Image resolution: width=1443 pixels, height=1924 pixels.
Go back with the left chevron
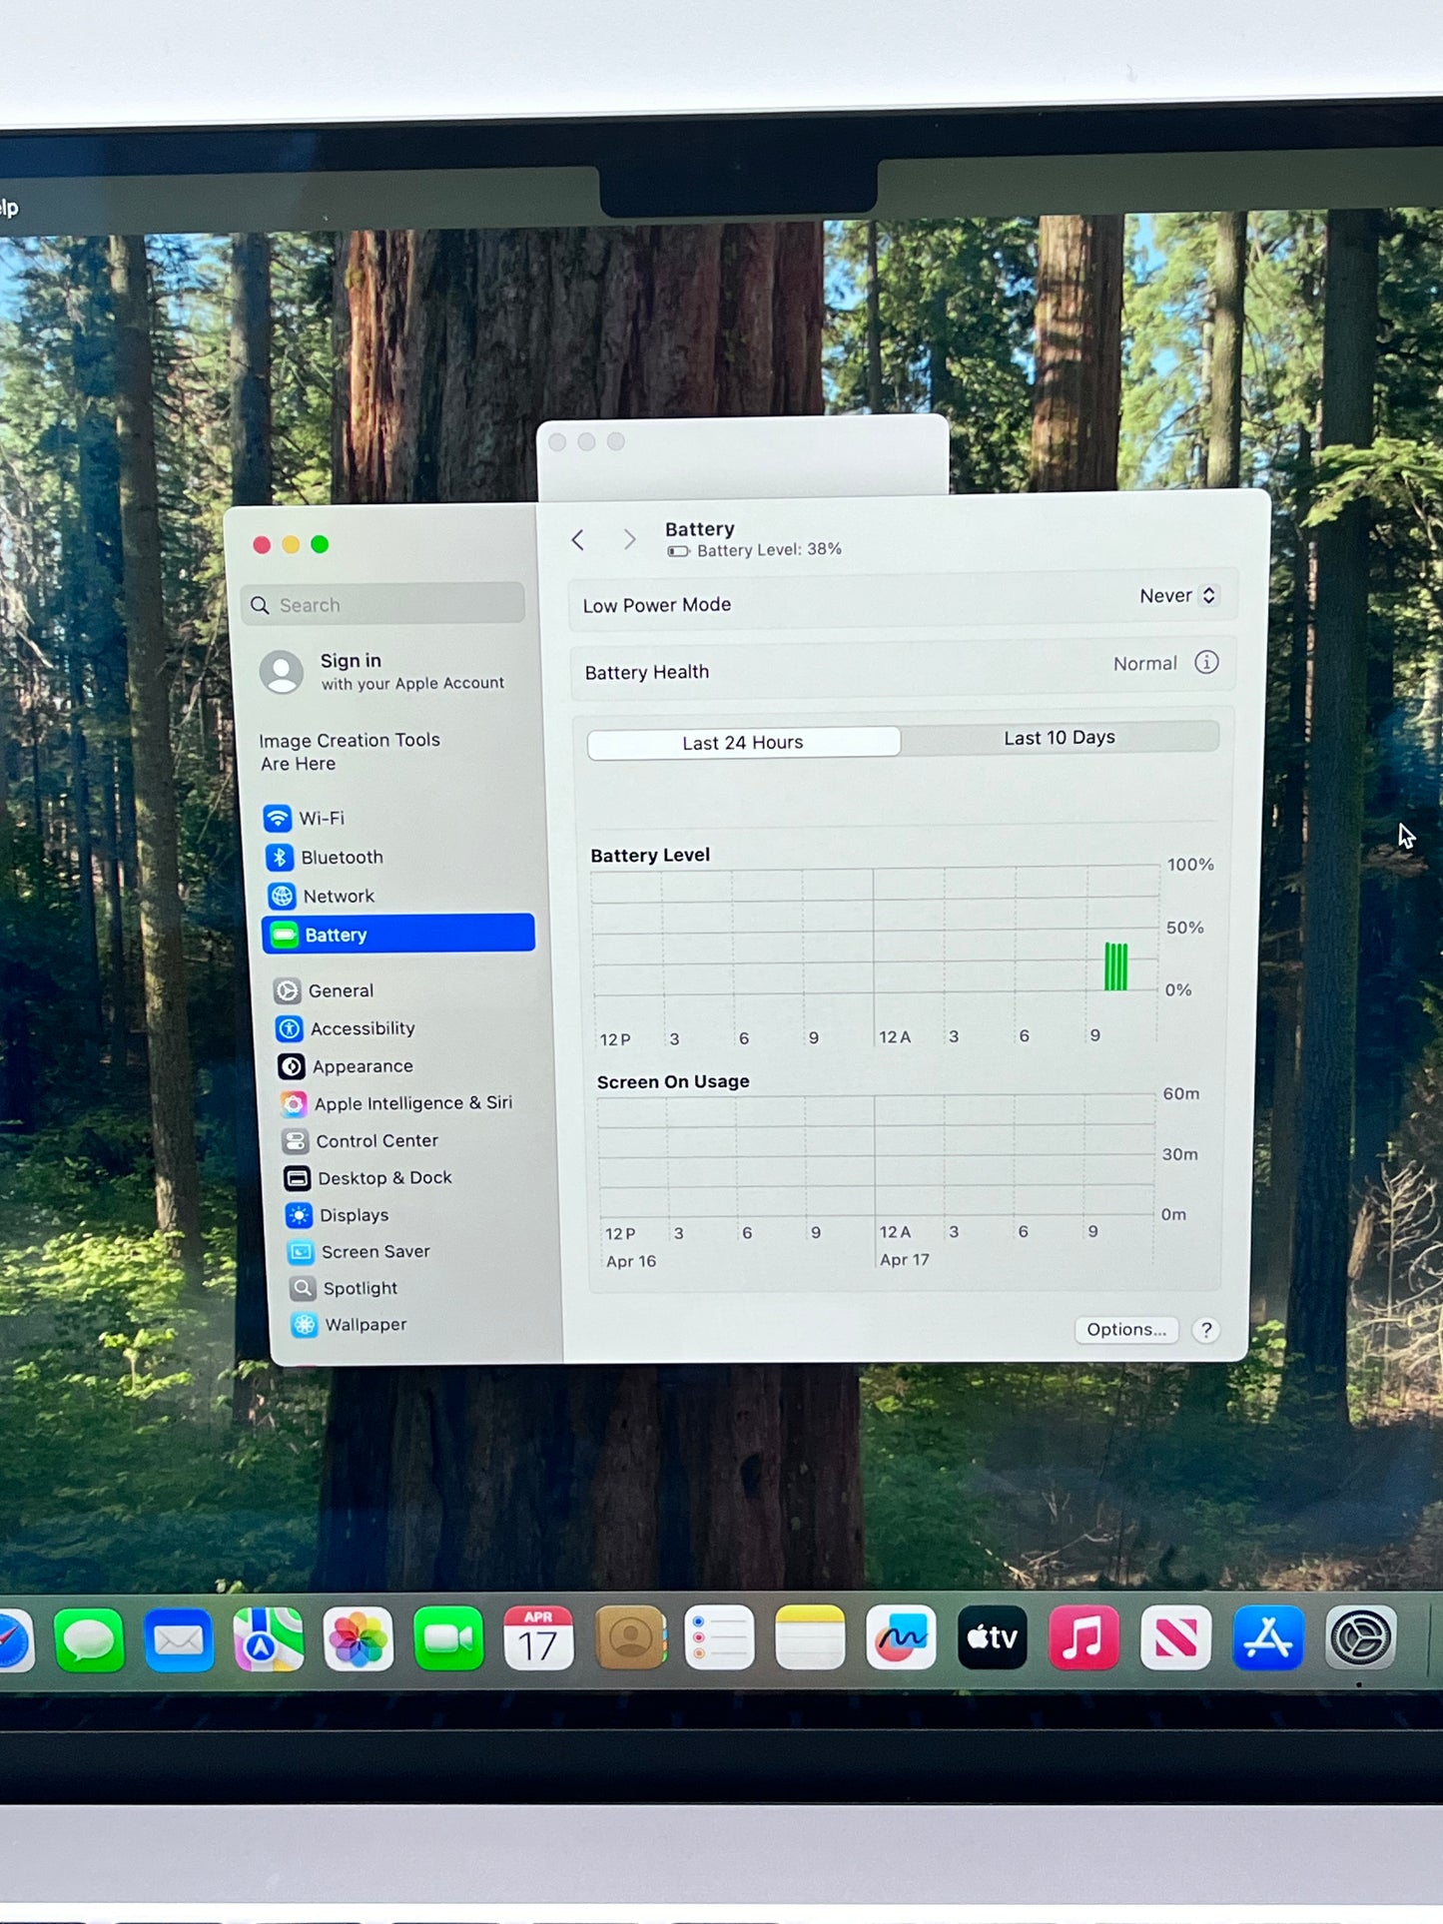point(577,540)
